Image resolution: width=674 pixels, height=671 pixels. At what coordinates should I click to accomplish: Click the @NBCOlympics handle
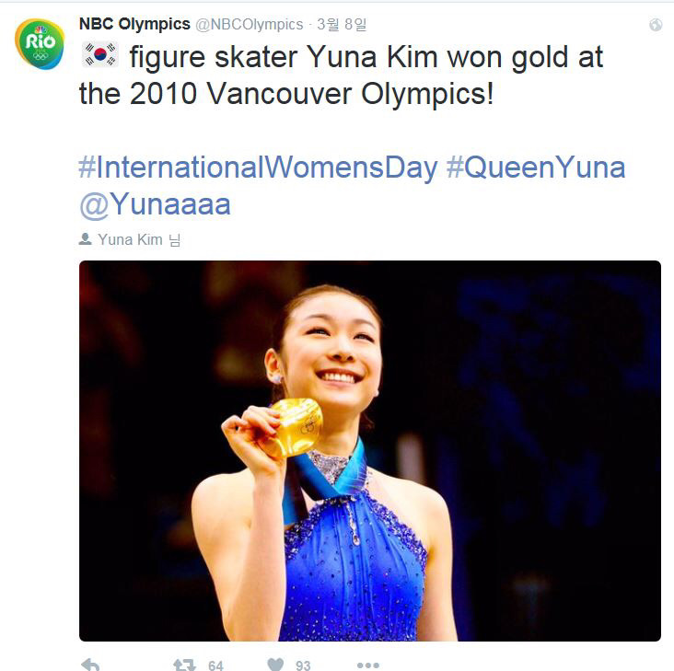tap(249, 24)
